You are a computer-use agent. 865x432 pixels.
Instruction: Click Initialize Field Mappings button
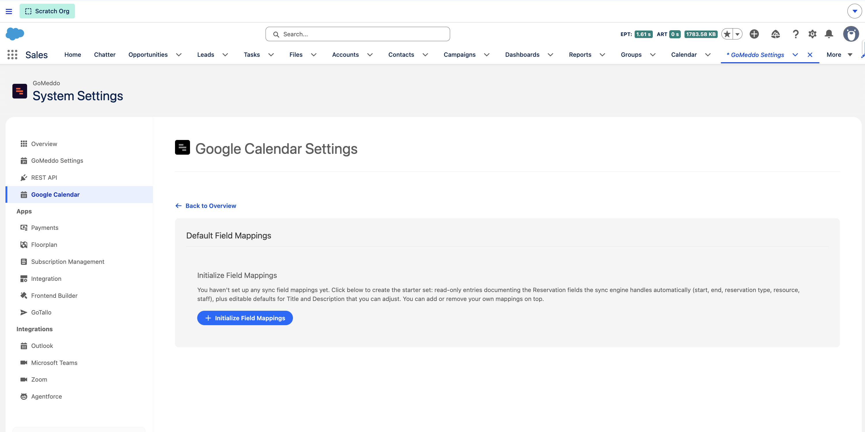pos(245,318)
